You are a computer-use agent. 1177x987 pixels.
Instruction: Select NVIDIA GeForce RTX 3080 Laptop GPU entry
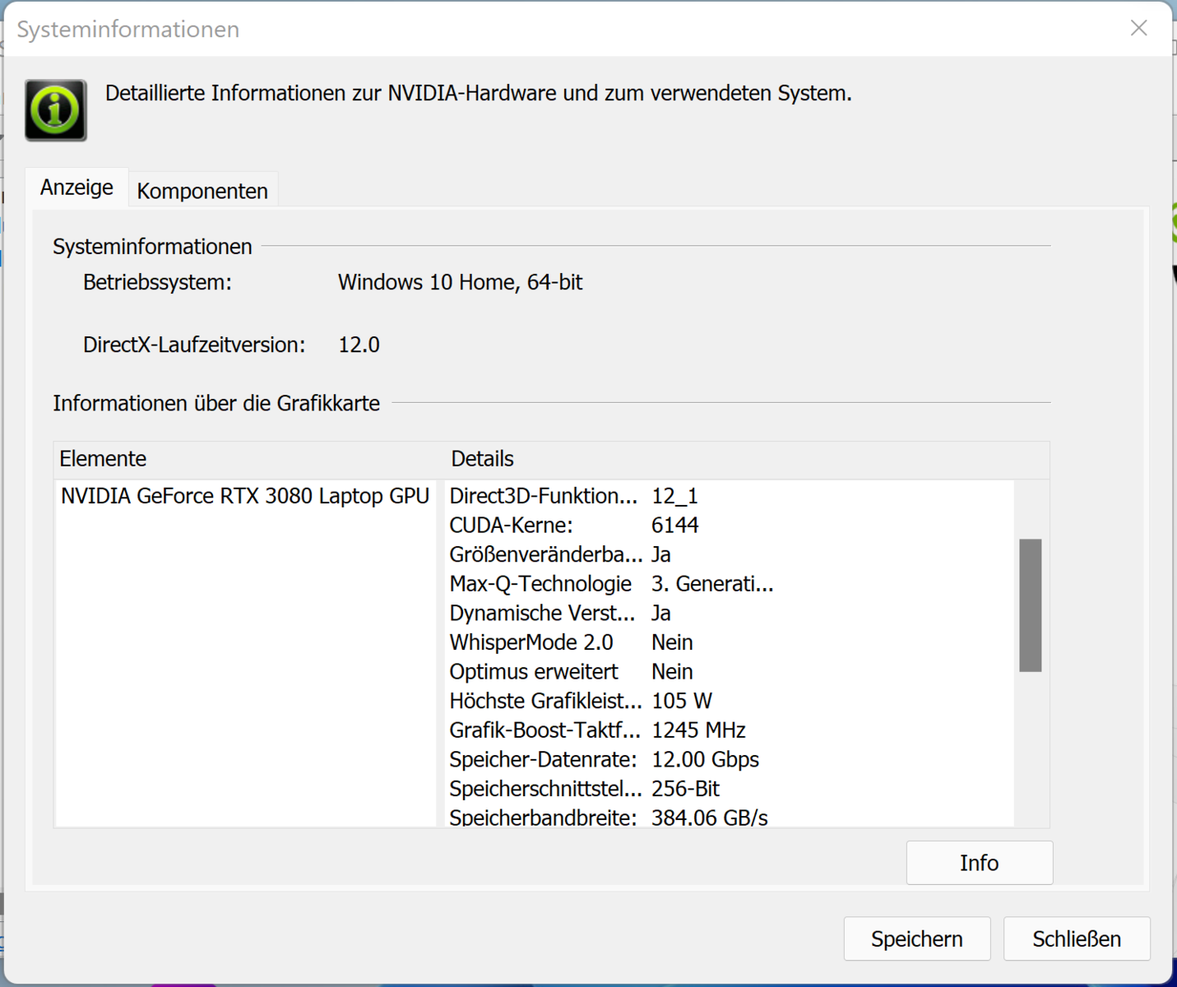[245, 496]
